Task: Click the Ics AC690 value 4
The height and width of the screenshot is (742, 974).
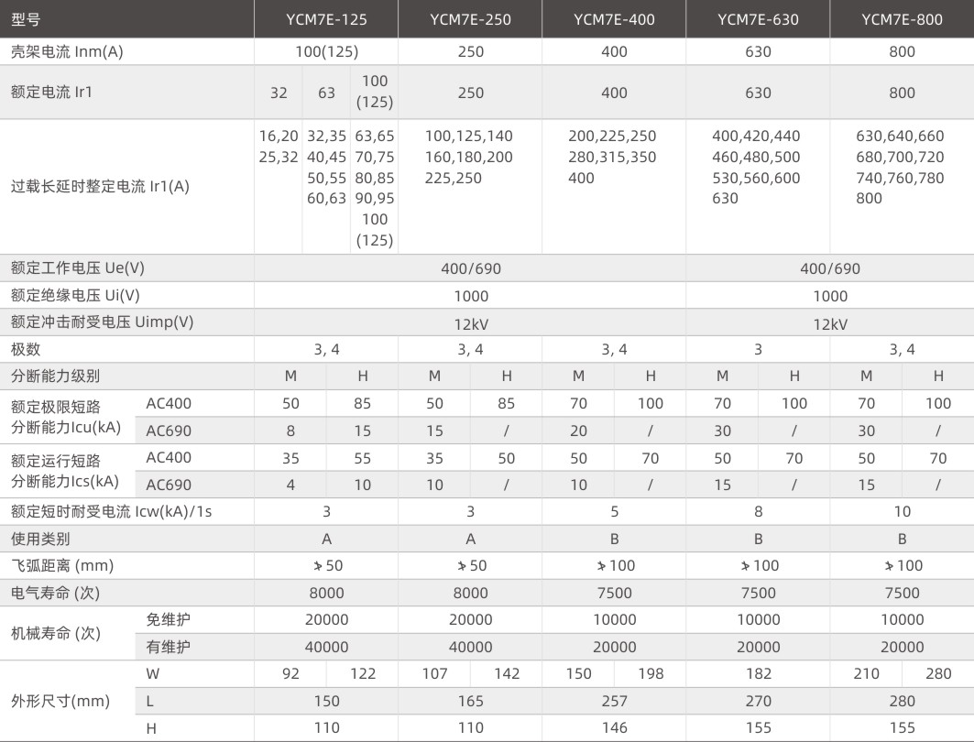Action: pyautogui.click(x=290, y=485)
